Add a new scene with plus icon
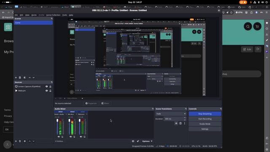 (x=16, y=78)
